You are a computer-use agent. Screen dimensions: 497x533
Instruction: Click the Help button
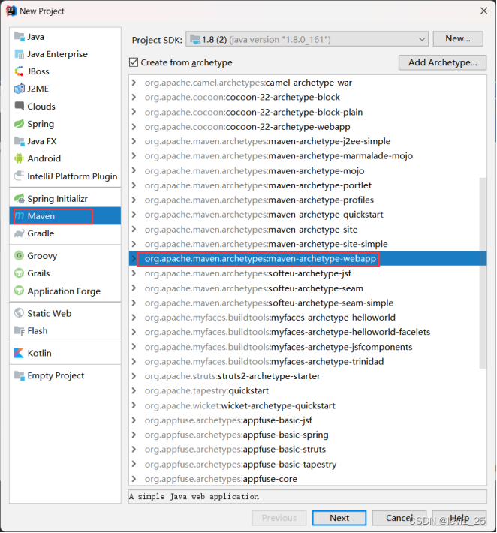point(459,518)
